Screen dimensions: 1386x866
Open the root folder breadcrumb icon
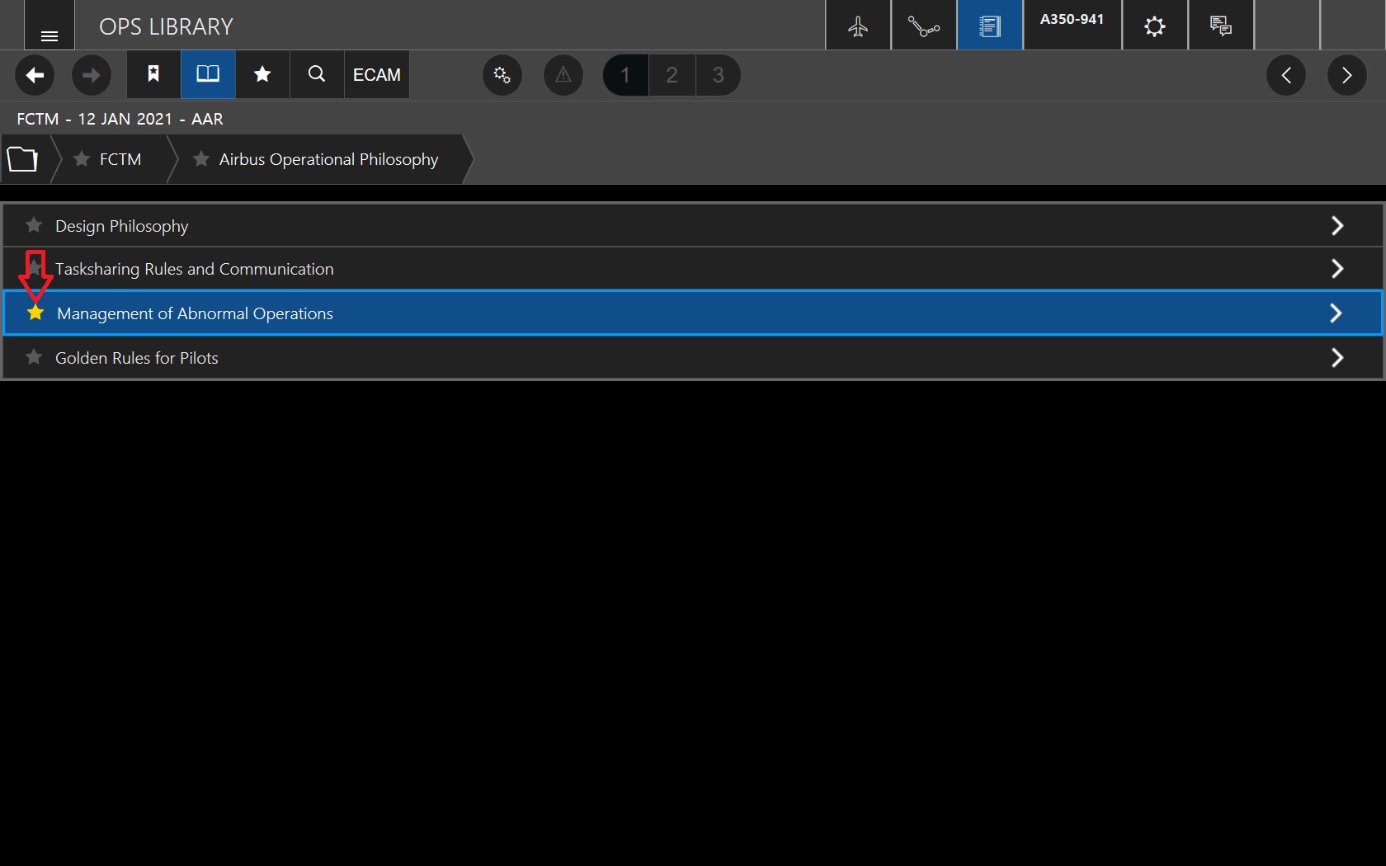click(23, 158)
